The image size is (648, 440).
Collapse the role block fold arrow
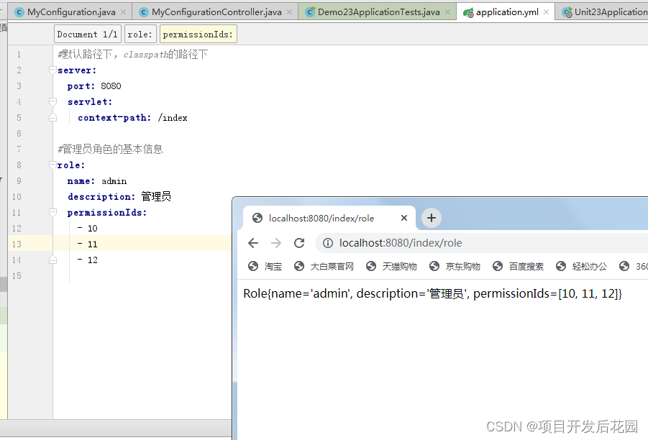click(52, 165)
